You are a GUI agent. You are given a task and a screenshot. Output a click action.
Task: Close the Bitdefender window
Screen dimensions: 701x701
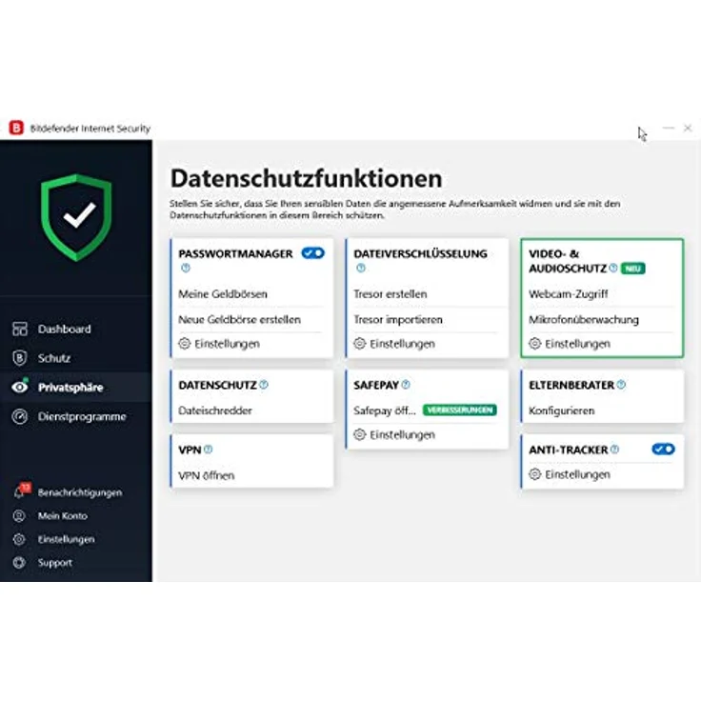688,128
